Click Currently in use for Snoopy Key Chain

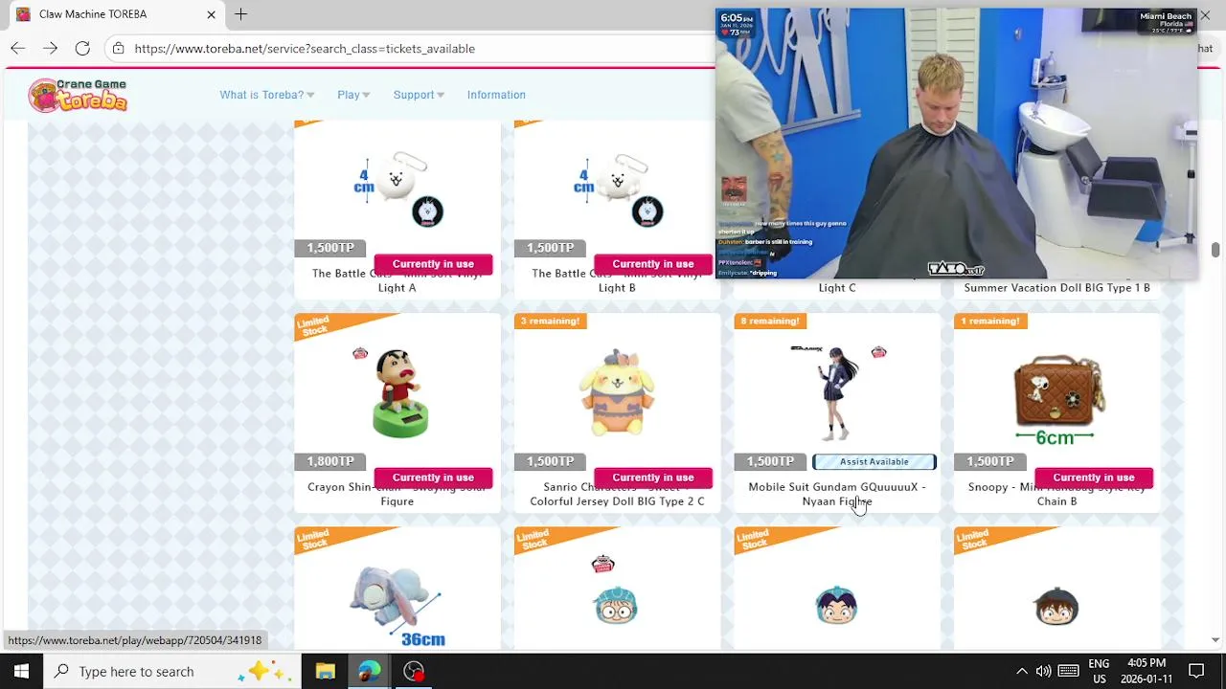1094,478
